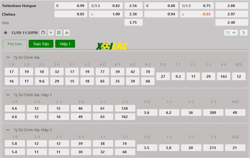Select draw odds 3.75
The image size is (250, 158).
click(133, 22)
